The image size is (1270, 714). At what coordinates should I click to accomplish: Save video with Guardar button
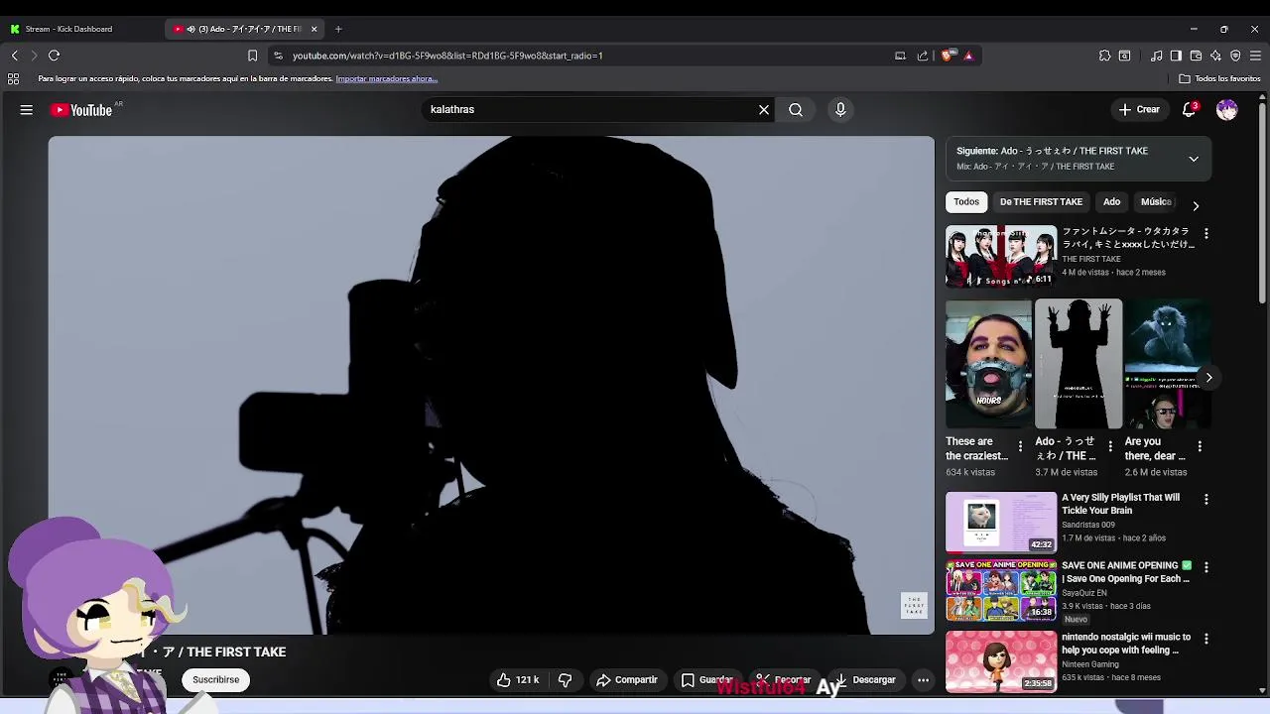tap(707, 680)
